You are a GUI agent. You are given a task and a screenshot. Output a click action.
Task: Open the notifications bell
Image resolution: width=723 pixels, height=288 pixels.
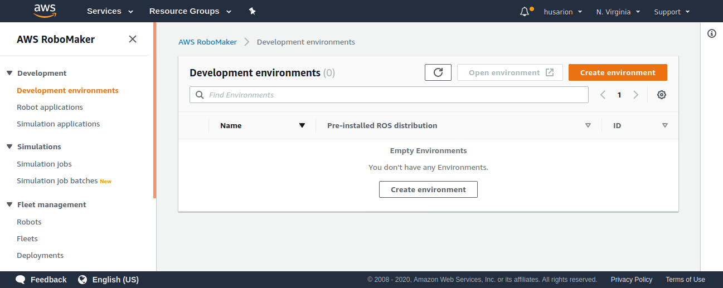pos(526,11)
